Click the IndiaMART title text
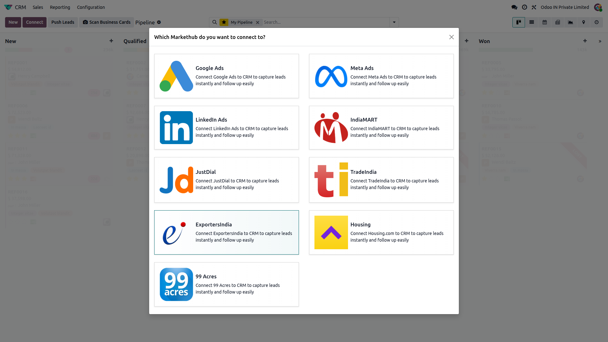 pyautogui.click(x=364, y=120)
